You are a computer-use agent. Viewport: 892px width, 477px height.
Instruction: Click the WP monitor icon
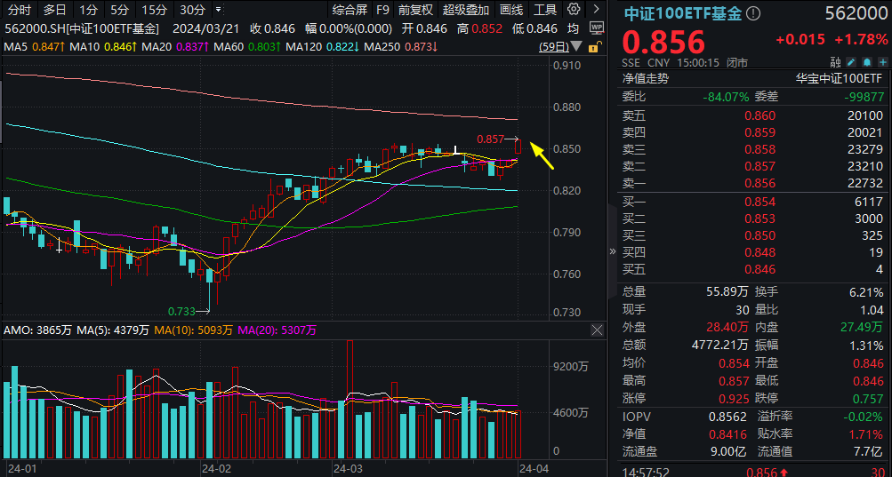point(596,28)
